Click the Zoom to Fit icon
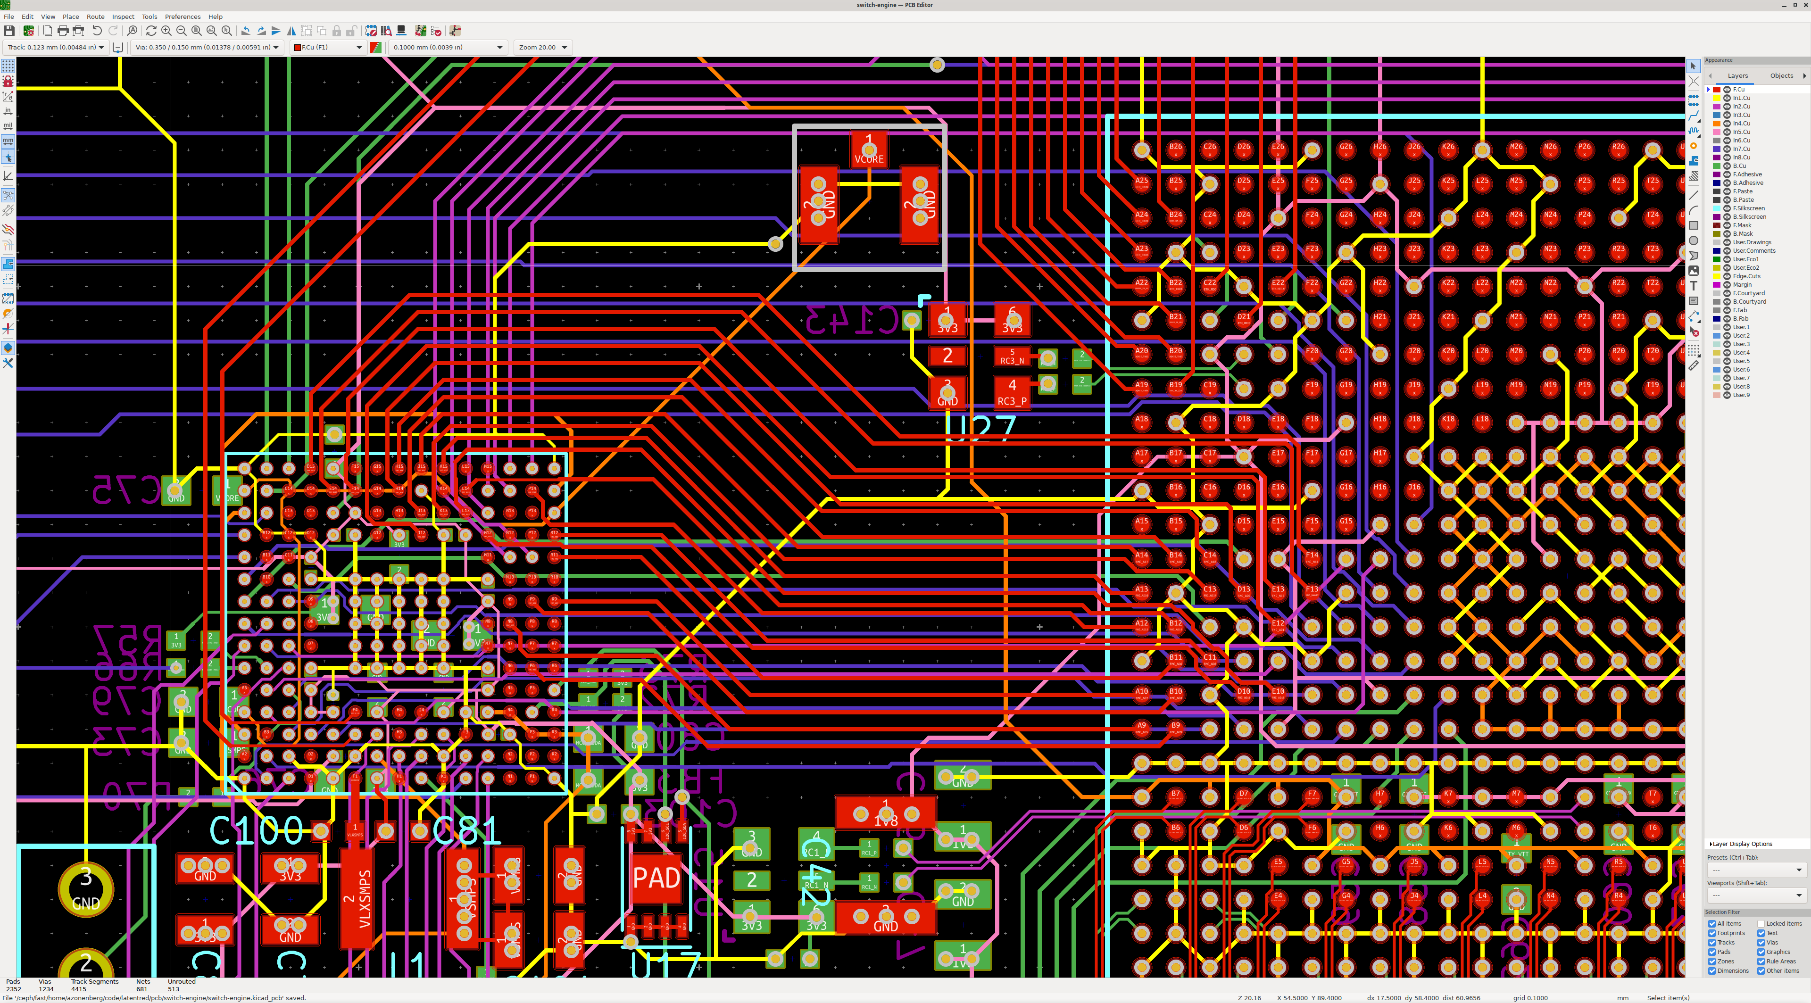 (x=196, y=31)
